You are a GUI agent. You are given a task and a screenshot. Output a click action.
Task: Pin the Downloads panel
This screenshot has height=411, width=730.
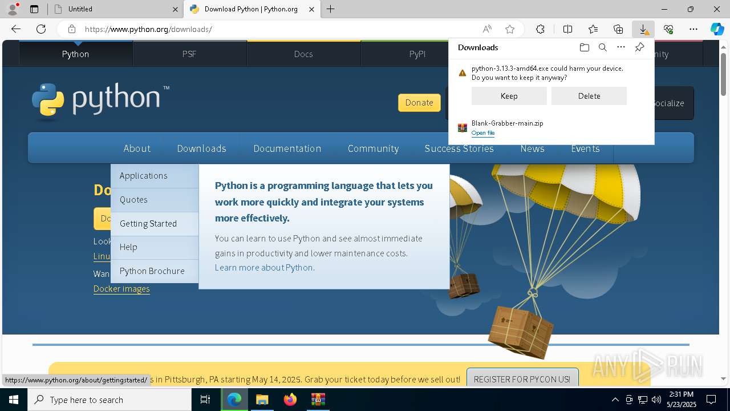pos(639,47)
